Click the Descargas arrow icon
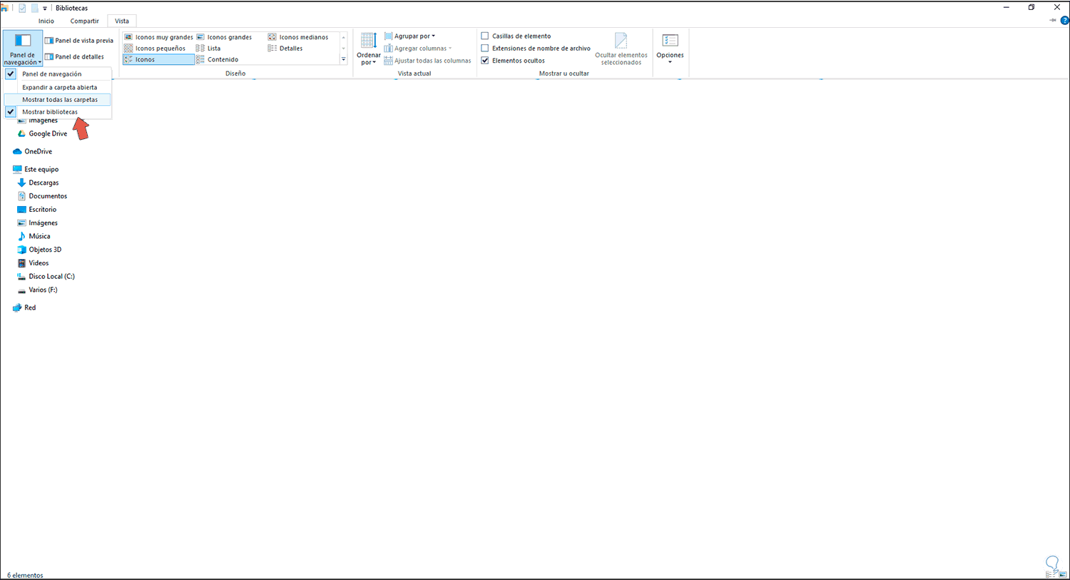This screenshot has height=580, width=1070. pyautogui.click(x=21, y=183)
